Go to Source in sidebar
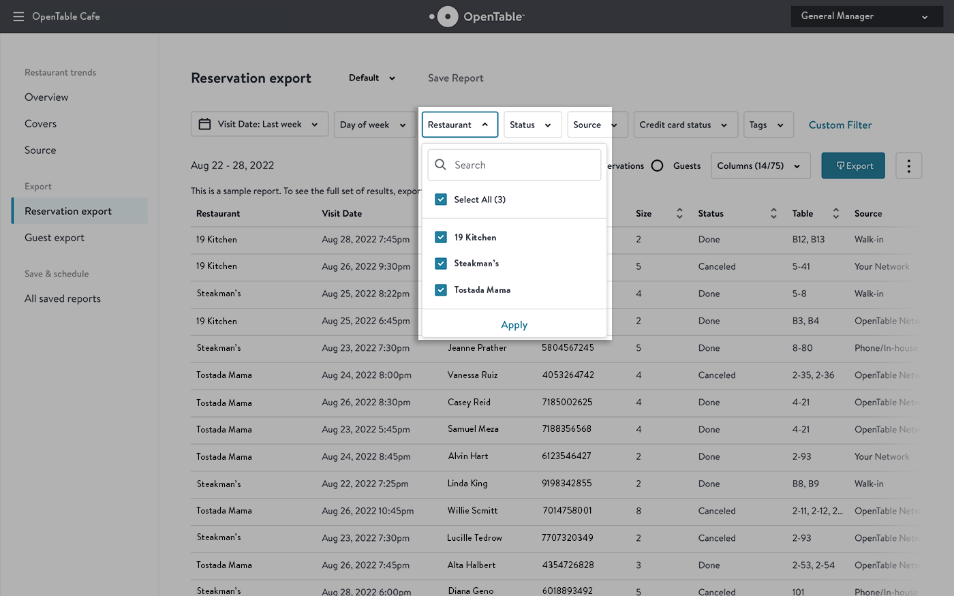Image resolution: width=954 pixels, height=596 pixels. (x=40, y=151)
